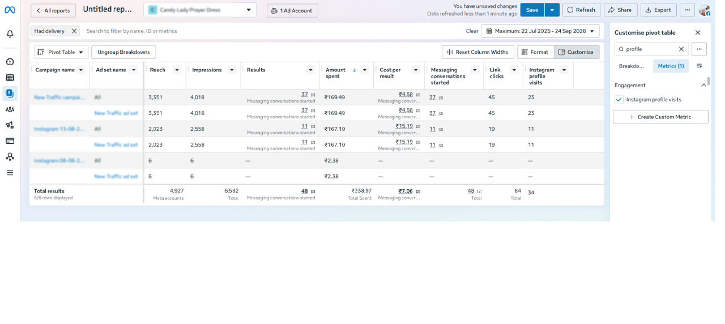725x324 pixels.
Task: Click the sort order icon next to Metrics tab
Action: click(699, 66)
